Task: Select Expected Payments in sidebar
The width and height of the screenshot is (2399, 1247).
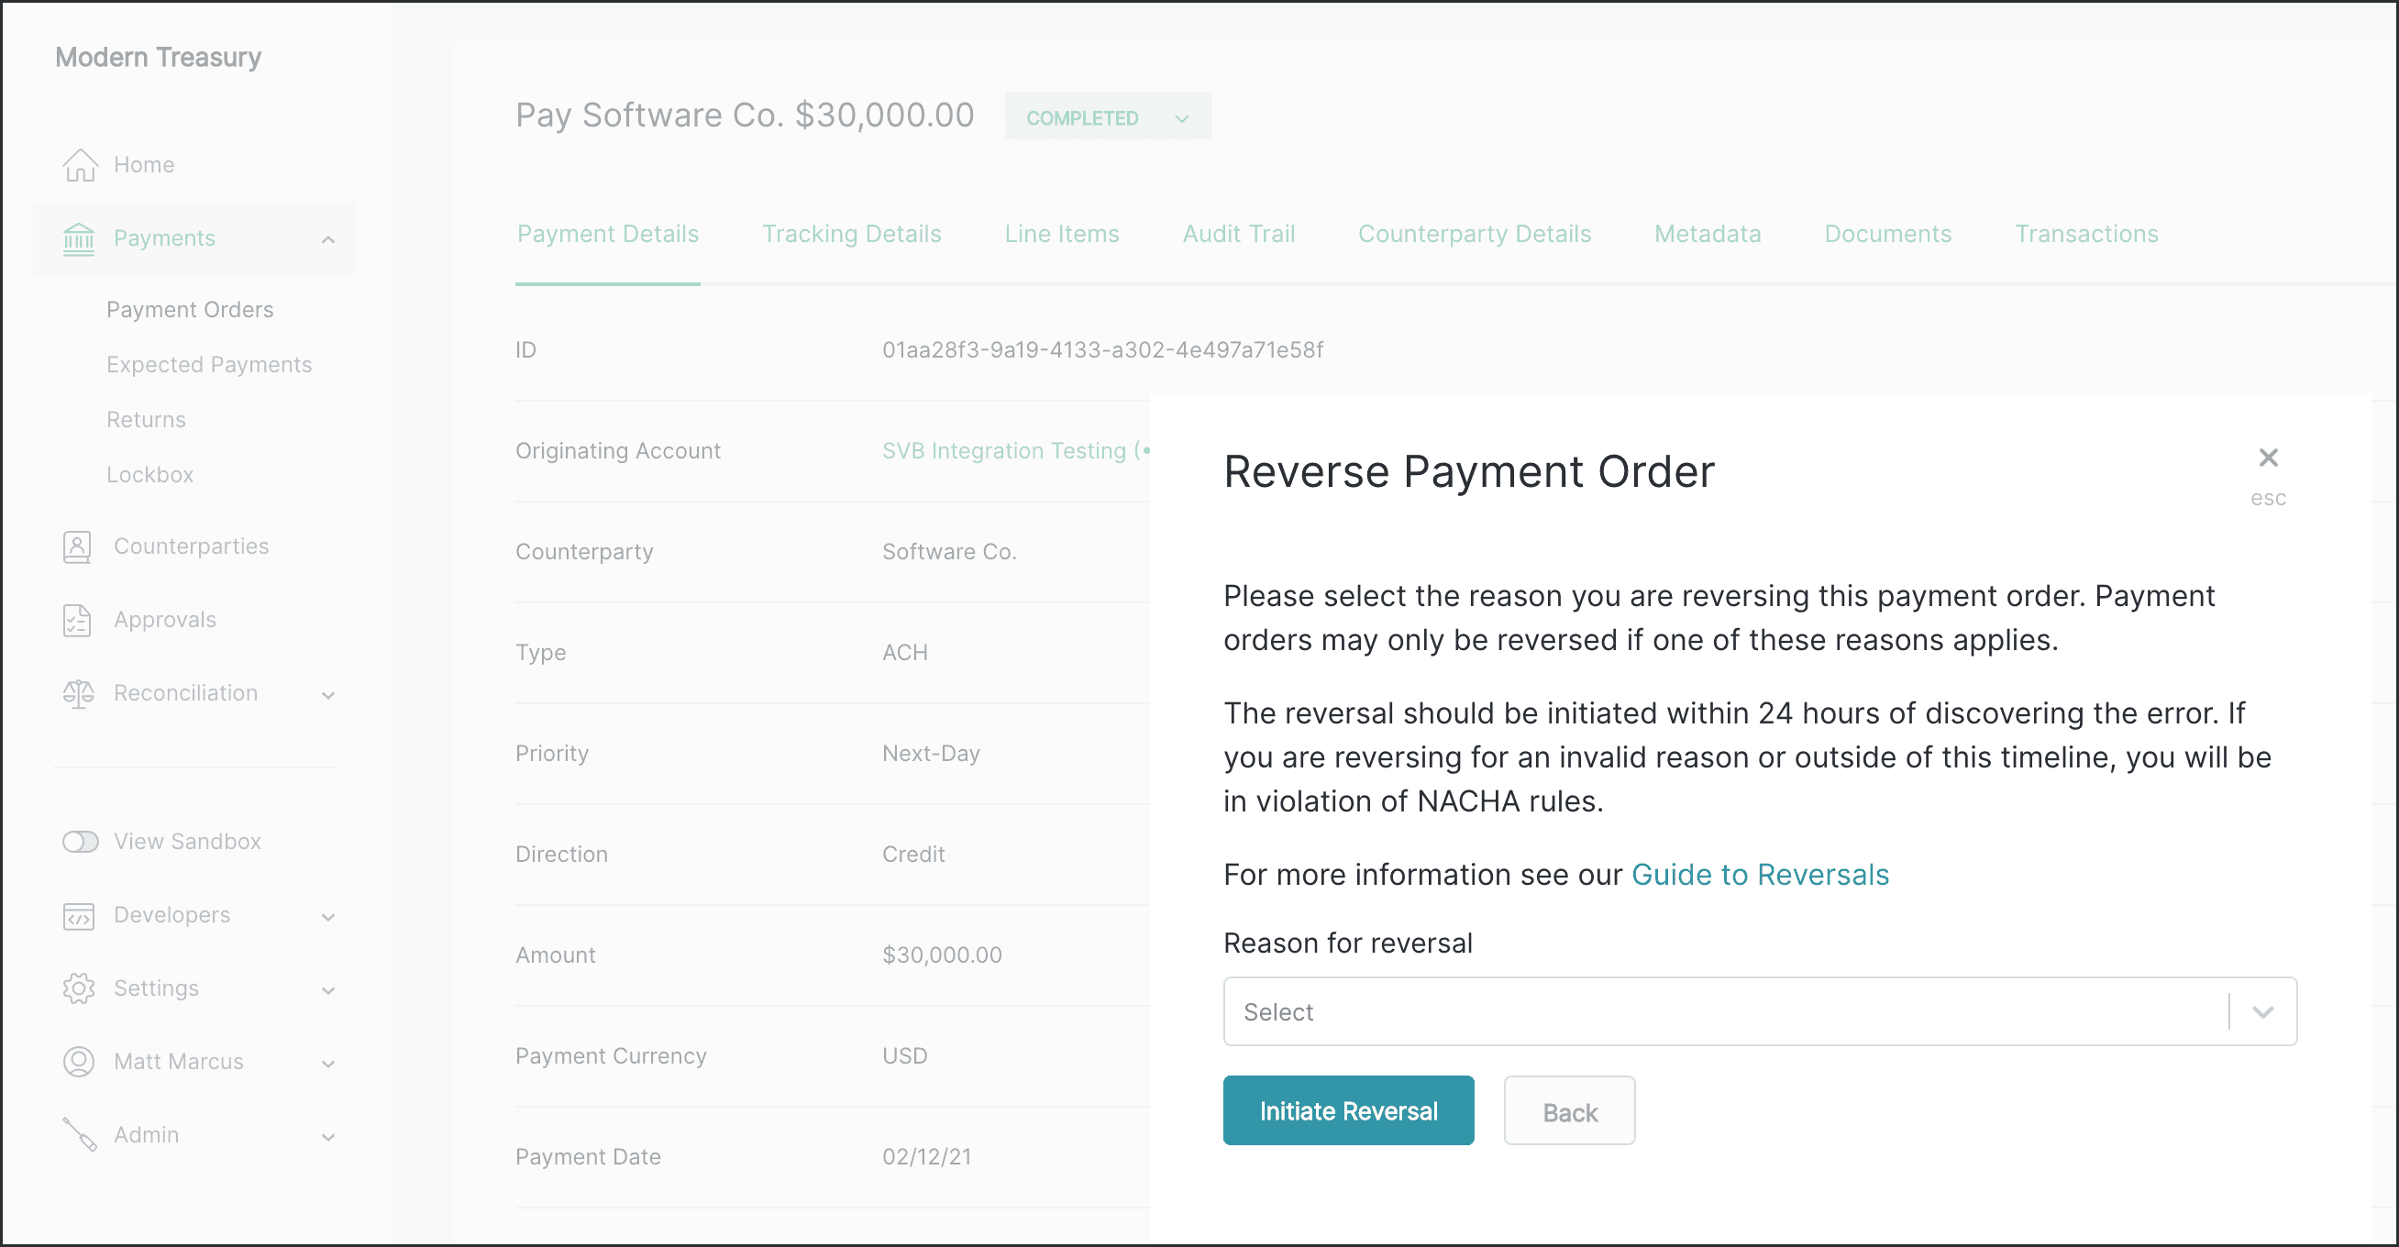Action: tap(208, 364)
